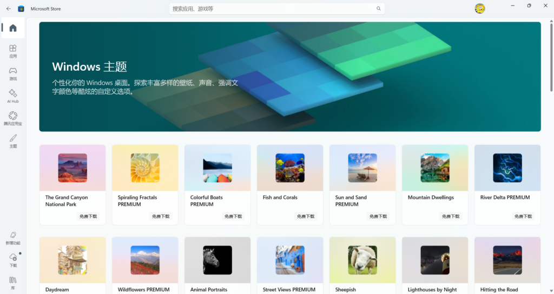Viewport: 554px width, 294px height.
Task: Open the AI Hub sidebar section
Action: tap(13, 96)
